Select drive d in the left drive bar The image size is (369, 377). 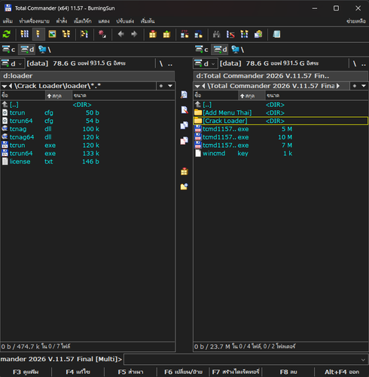(27, 50)
